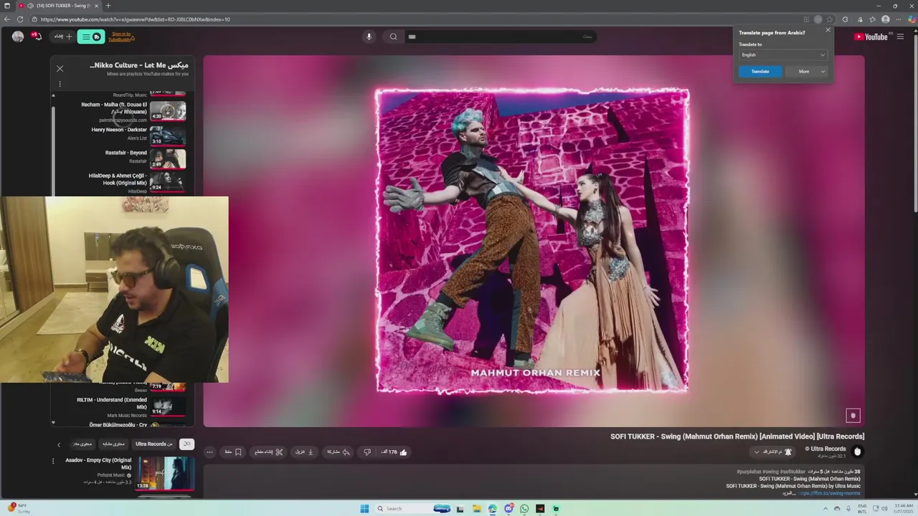
Task: Select the 'محتوى مشابه' related filter chip
Action: tap(113, 444)
